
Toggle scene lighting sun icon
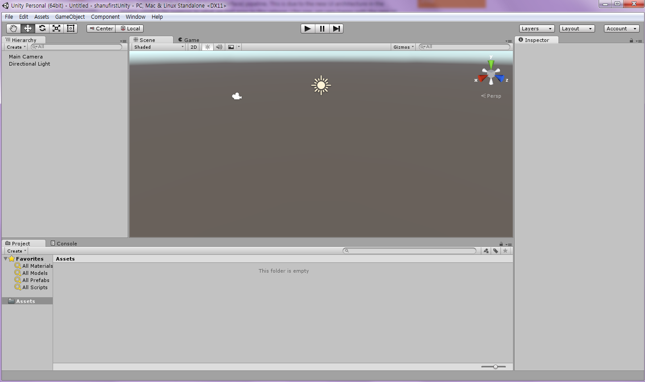point(207,47)
